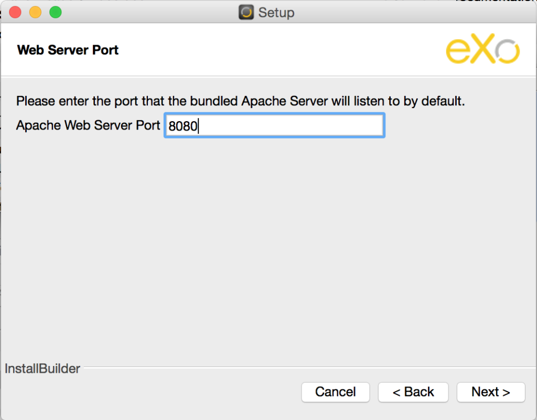This screenshot has height=420, width=537.
Task: Click the gray "o" of the eXo logo
Action: click(x=507, y=53)
